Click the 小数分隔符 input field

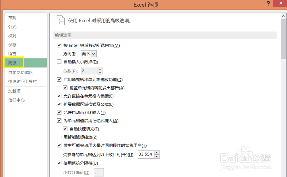(x=99, y=172)
